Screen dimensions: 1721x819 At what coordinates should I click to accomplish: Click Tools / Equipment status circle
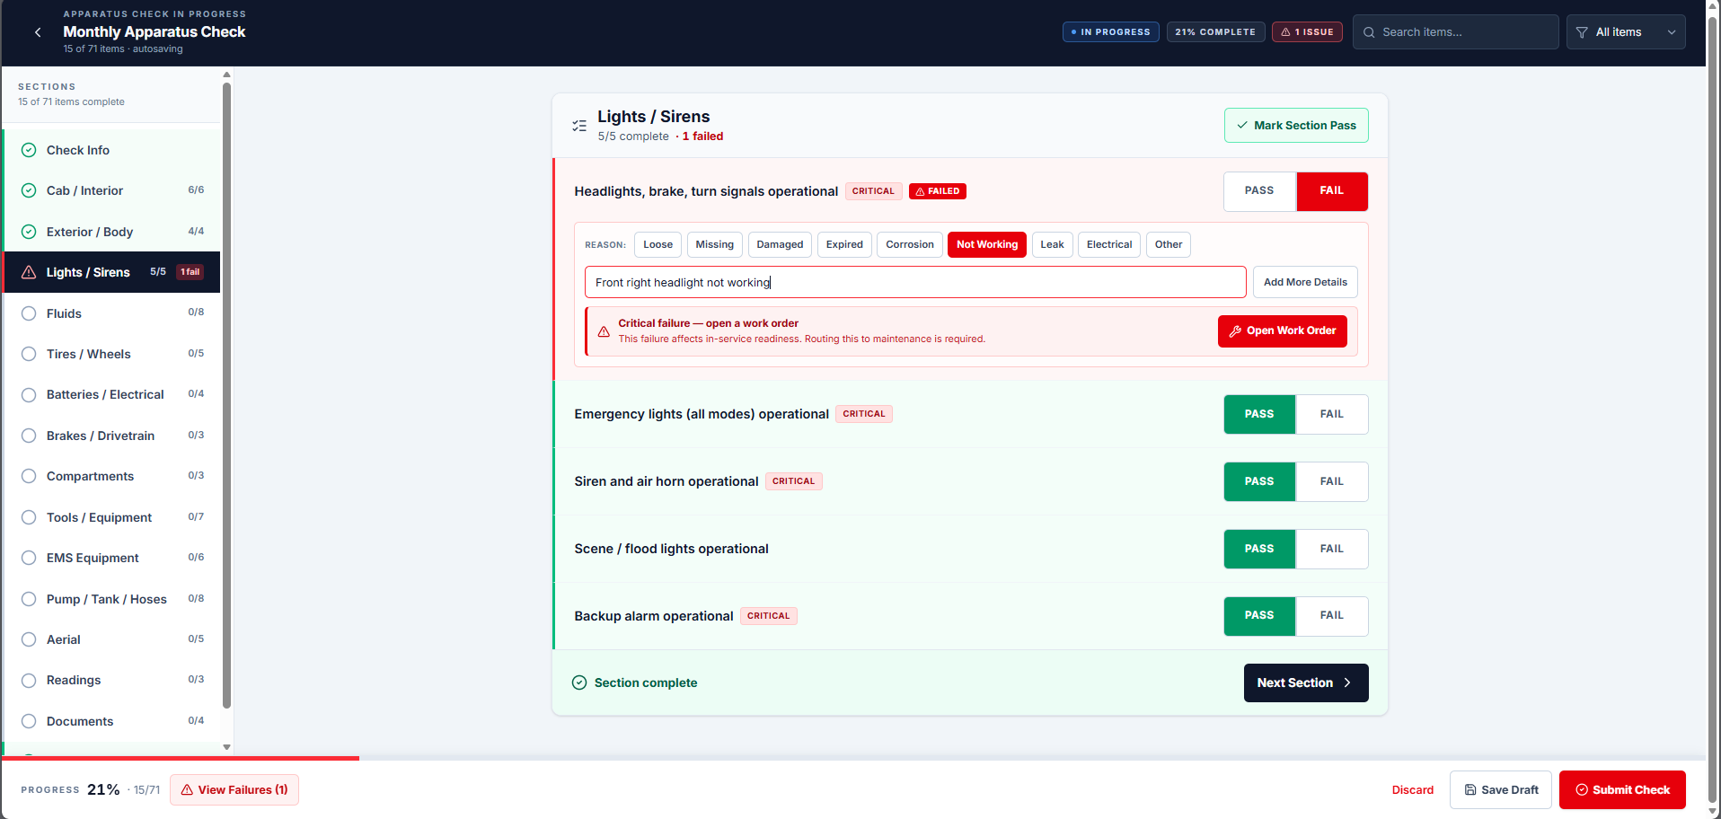pos(29,517)
